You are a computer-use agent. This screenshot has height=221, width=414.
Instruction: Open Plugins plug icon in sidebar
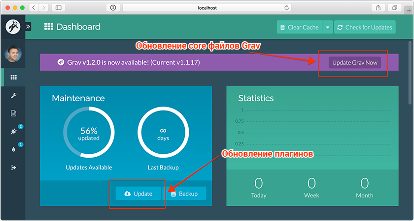coord(13,132)
